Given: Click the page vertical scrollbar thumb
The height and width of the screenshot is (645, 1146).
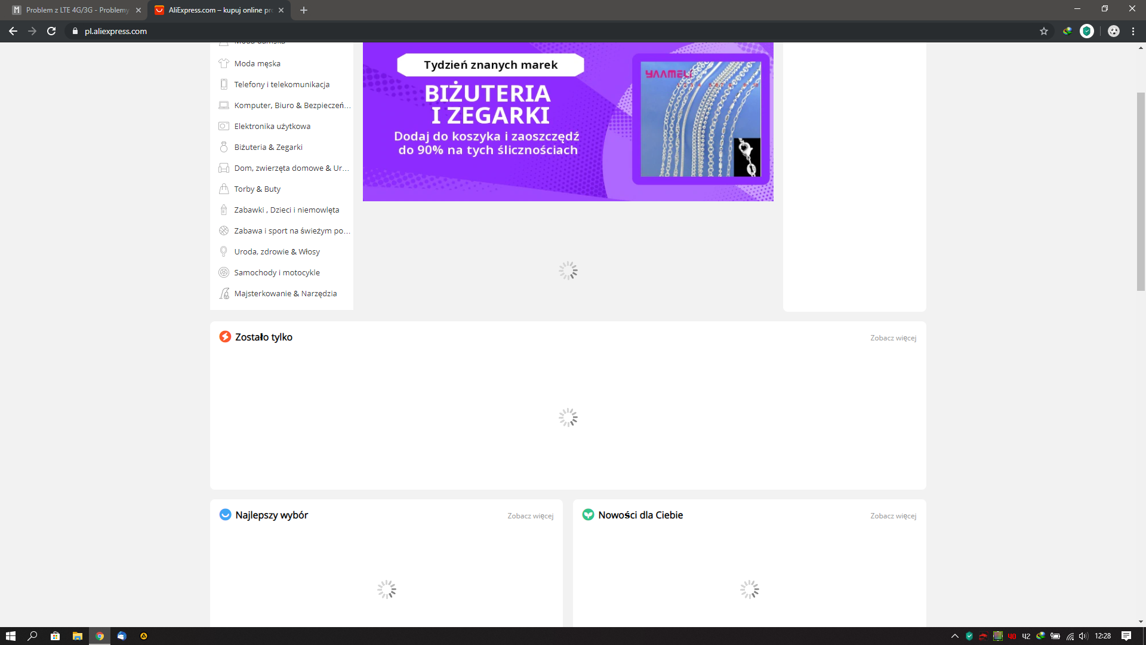Looking at the screenshot, I should [1141, 191].
